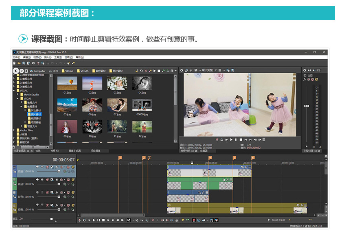
Task: Expand the Movie Studio folder
Action: [x=18, y=94]
